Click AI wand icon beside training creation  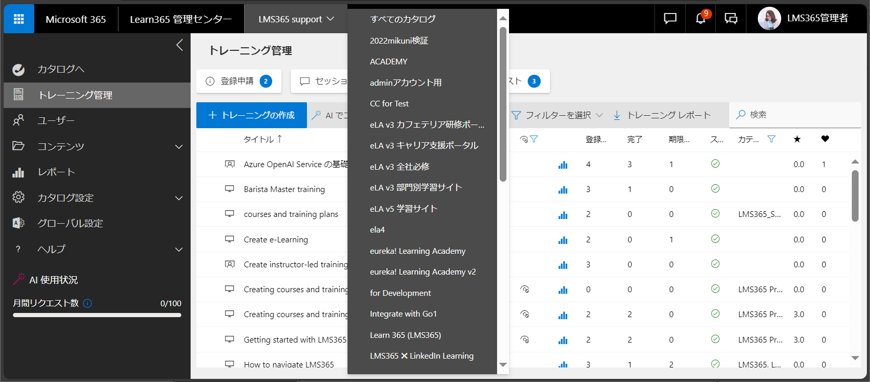pyautogui.click(x=316, y=115)
